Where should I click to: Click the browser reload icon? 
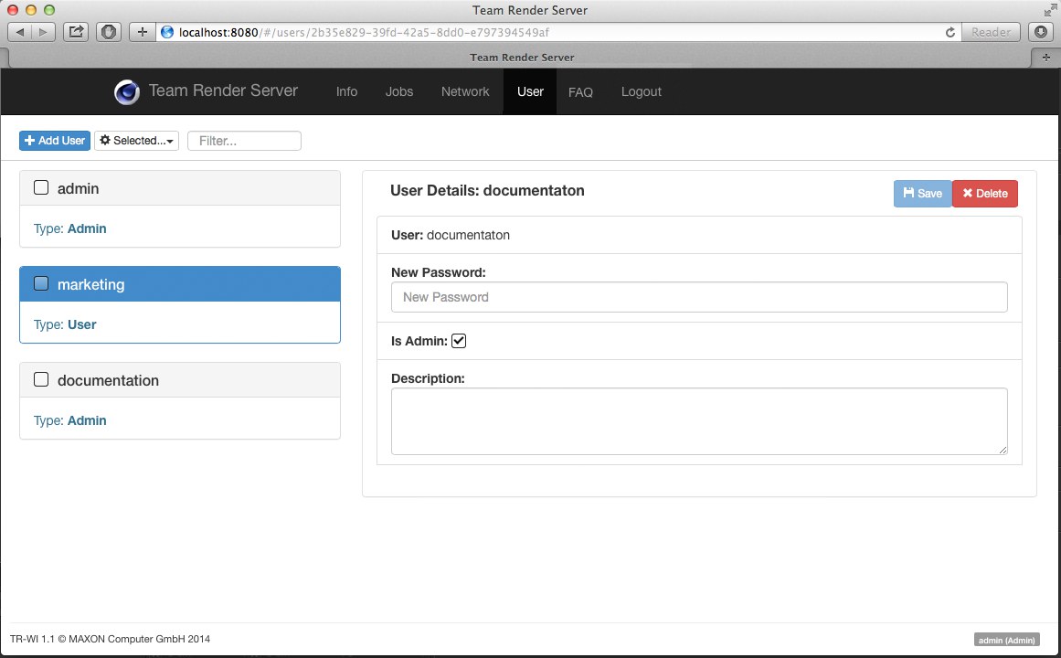pos(950,32)
